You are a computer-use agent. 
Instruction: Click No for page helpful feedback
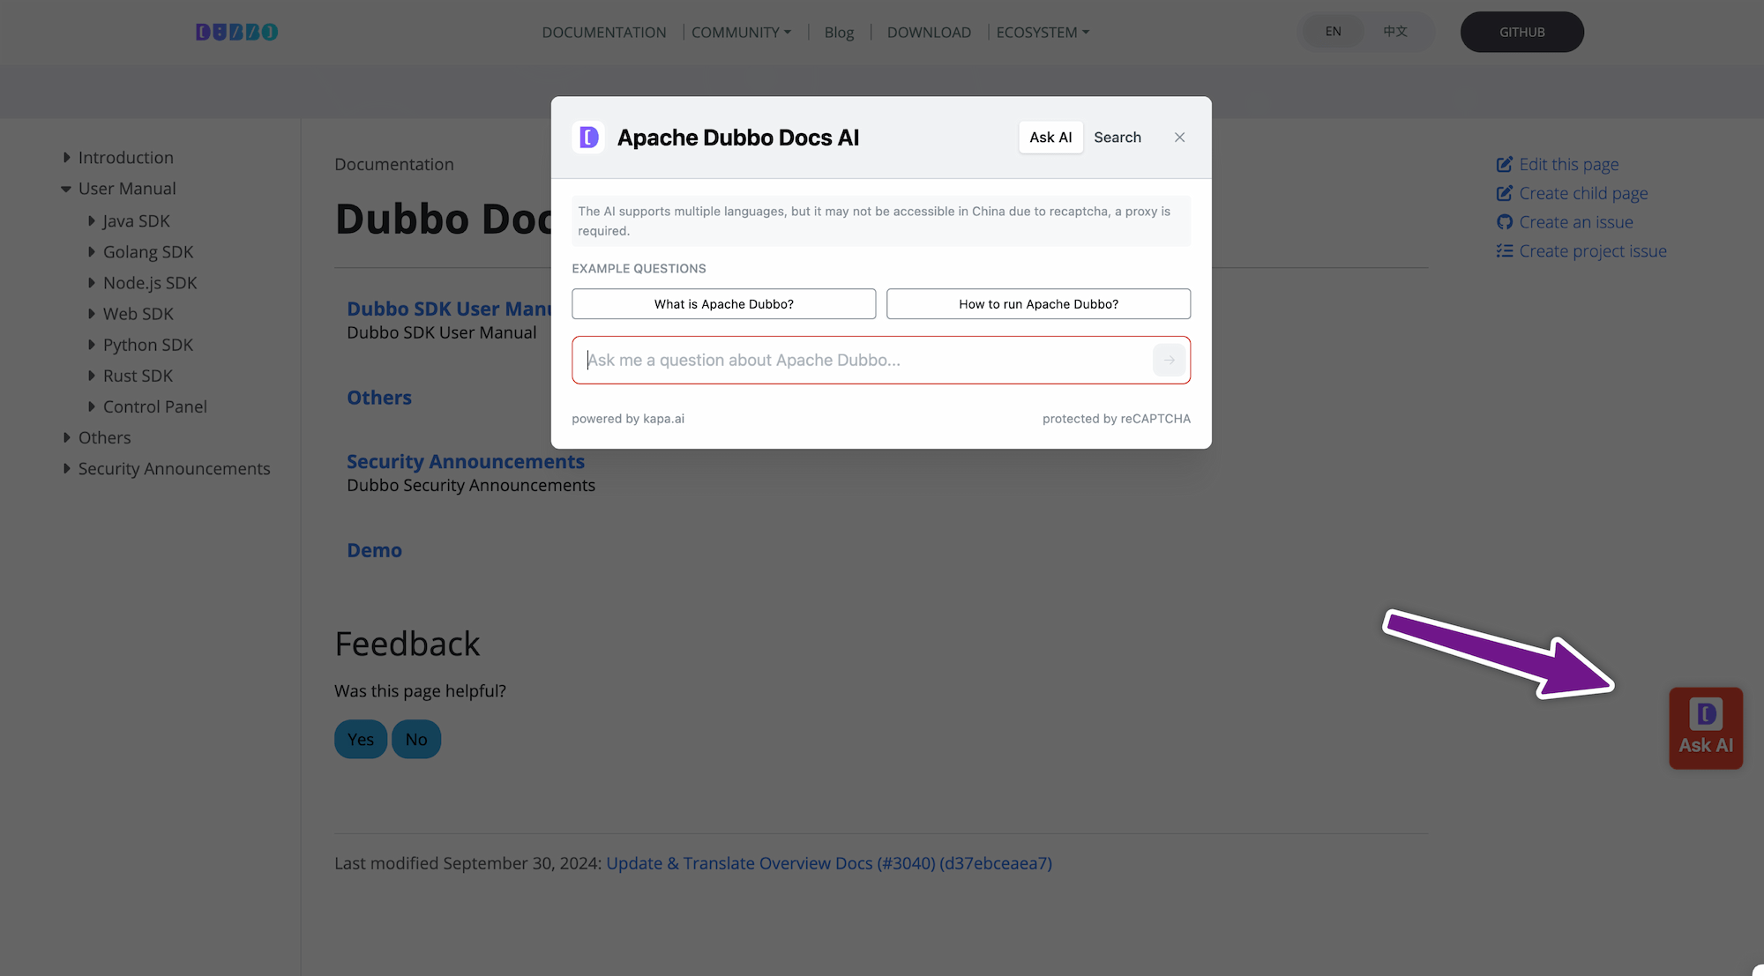[x=416, y=740]
